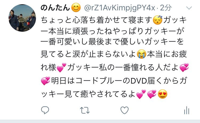Like the tweet with the heart icon

click(125, 110)
